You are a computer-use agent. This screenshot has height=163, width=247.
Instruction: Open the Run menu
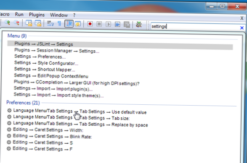tap(19, 14)
